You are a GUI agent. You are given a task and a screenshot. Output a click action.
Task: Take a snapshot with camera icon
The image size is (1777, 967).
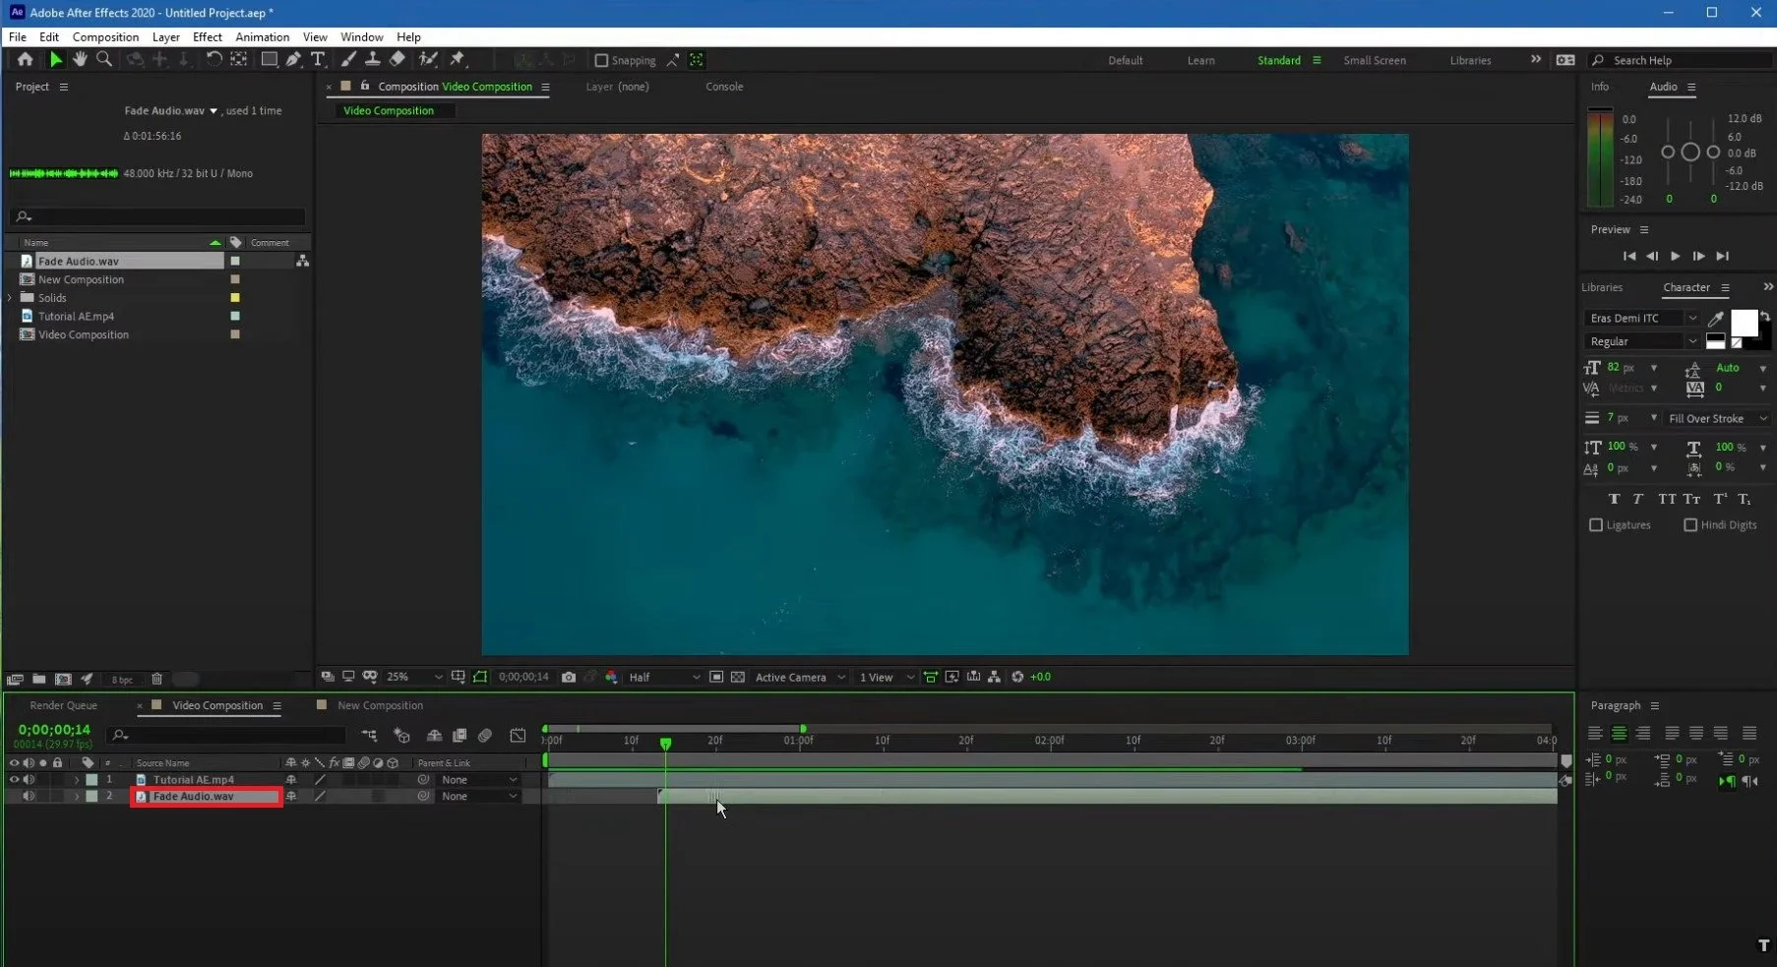coord(569,677)
